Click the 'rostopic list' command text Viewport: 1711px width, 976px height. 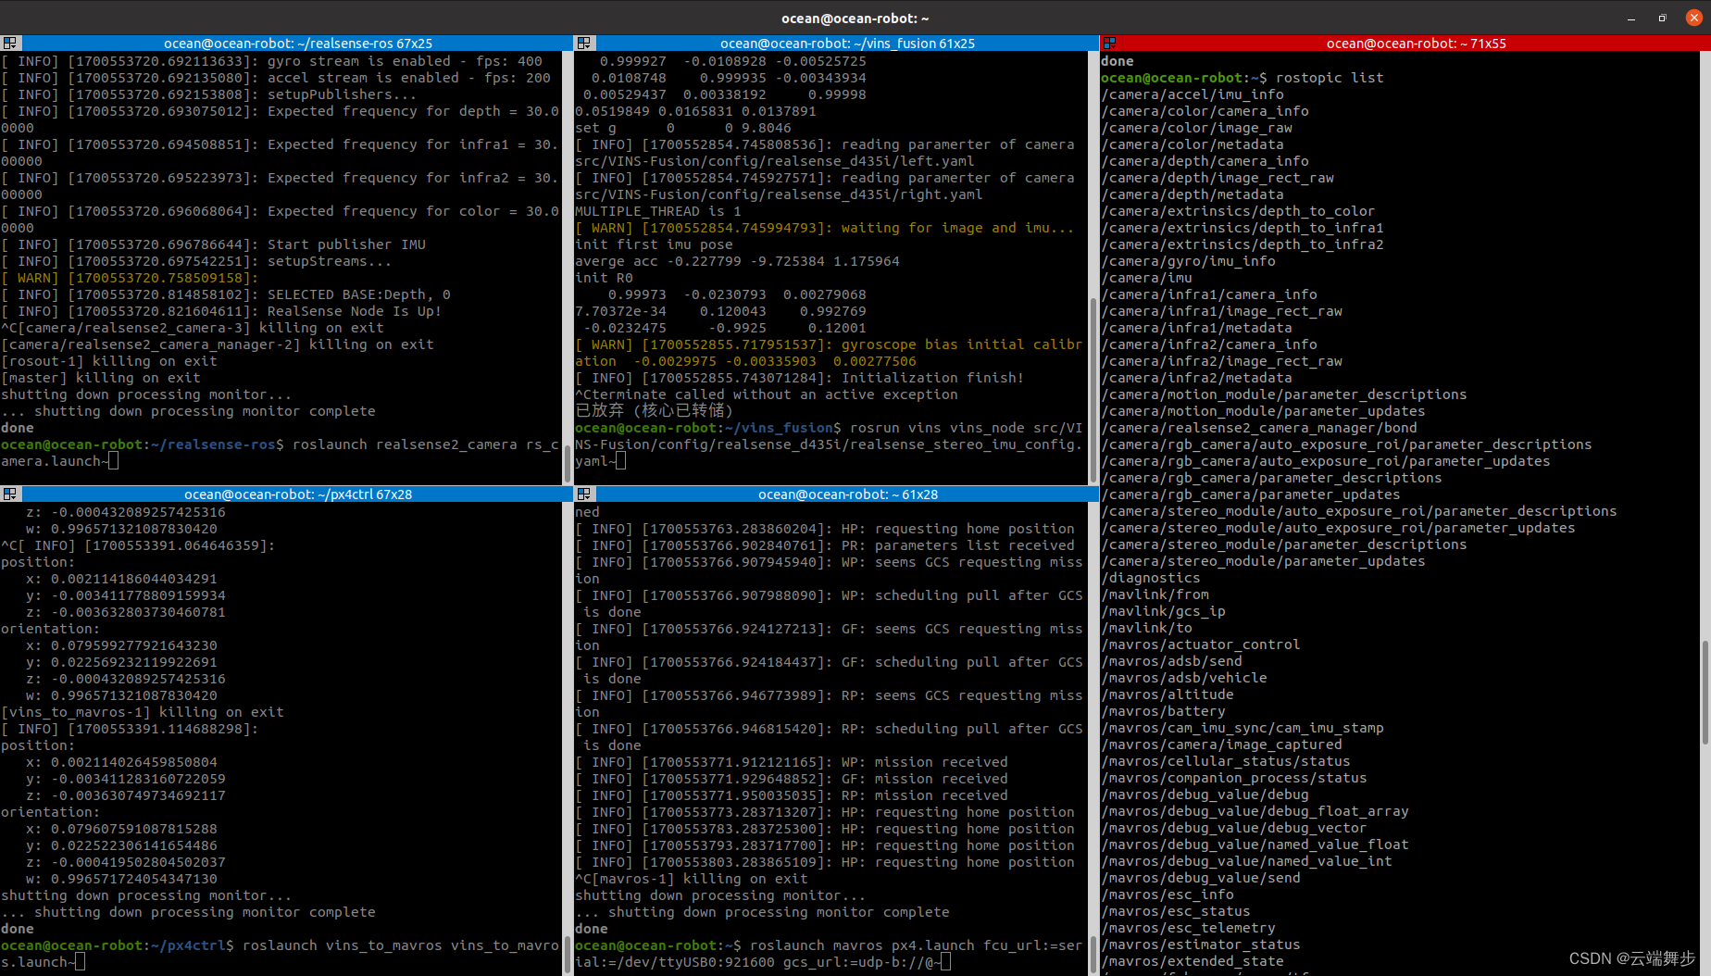1330,78
